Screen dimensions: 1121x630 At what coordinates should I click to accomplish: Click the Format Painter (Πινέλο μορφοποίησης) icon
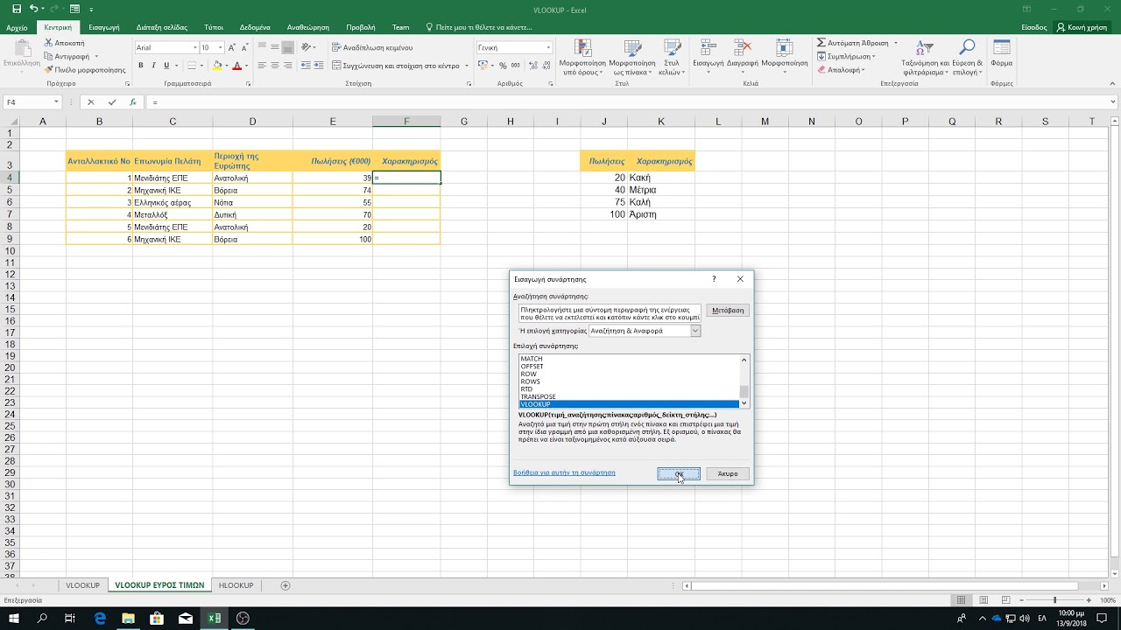click(x=48, y=69)
